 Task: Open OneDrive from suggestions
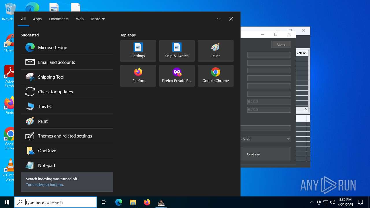click(x=67, y=151)
